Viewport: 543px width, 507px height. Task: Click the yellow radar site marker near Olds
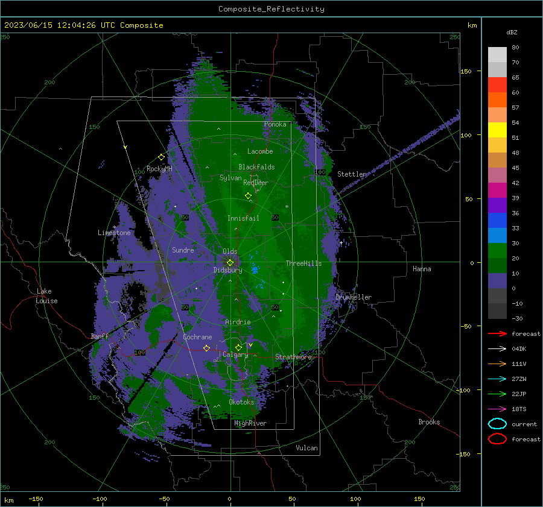(230, 262)
